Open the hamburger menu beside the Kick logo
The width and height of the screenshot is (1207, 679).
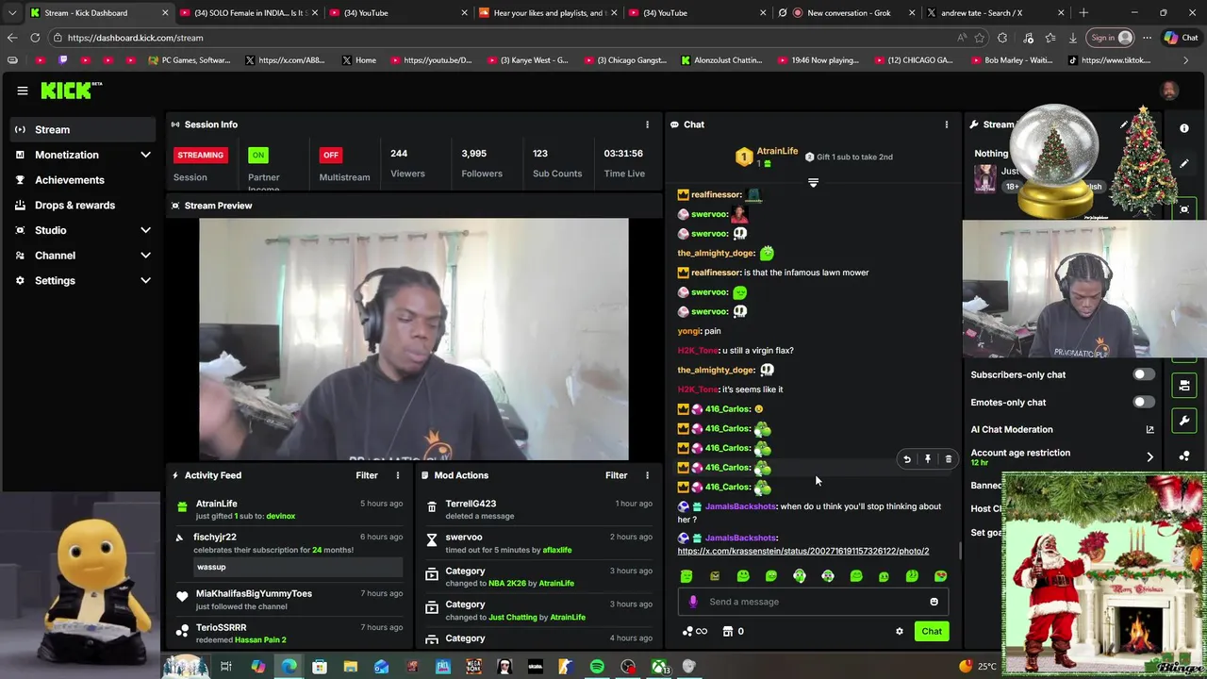[x=23, y=91]
